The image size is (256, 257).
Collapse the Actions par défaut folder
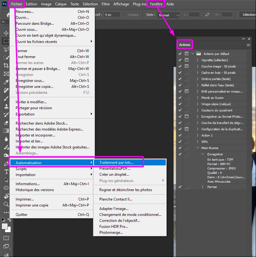(x=192, y=54)
